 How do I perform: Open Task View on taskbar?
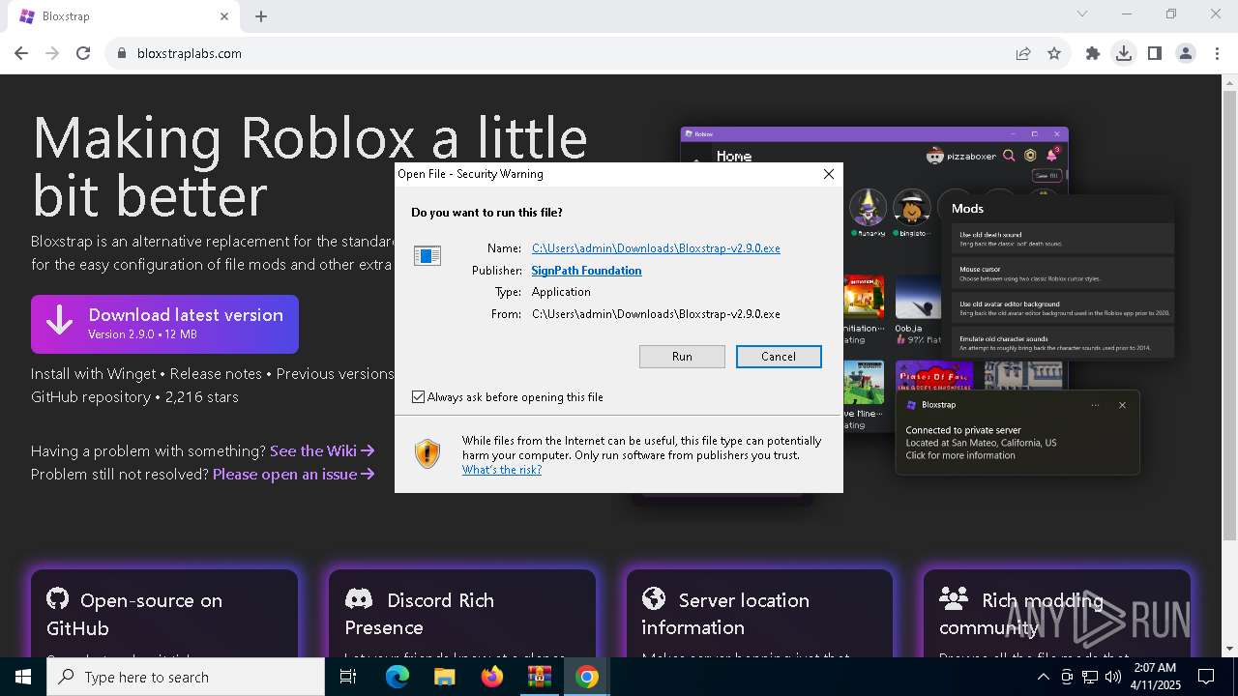348,677
